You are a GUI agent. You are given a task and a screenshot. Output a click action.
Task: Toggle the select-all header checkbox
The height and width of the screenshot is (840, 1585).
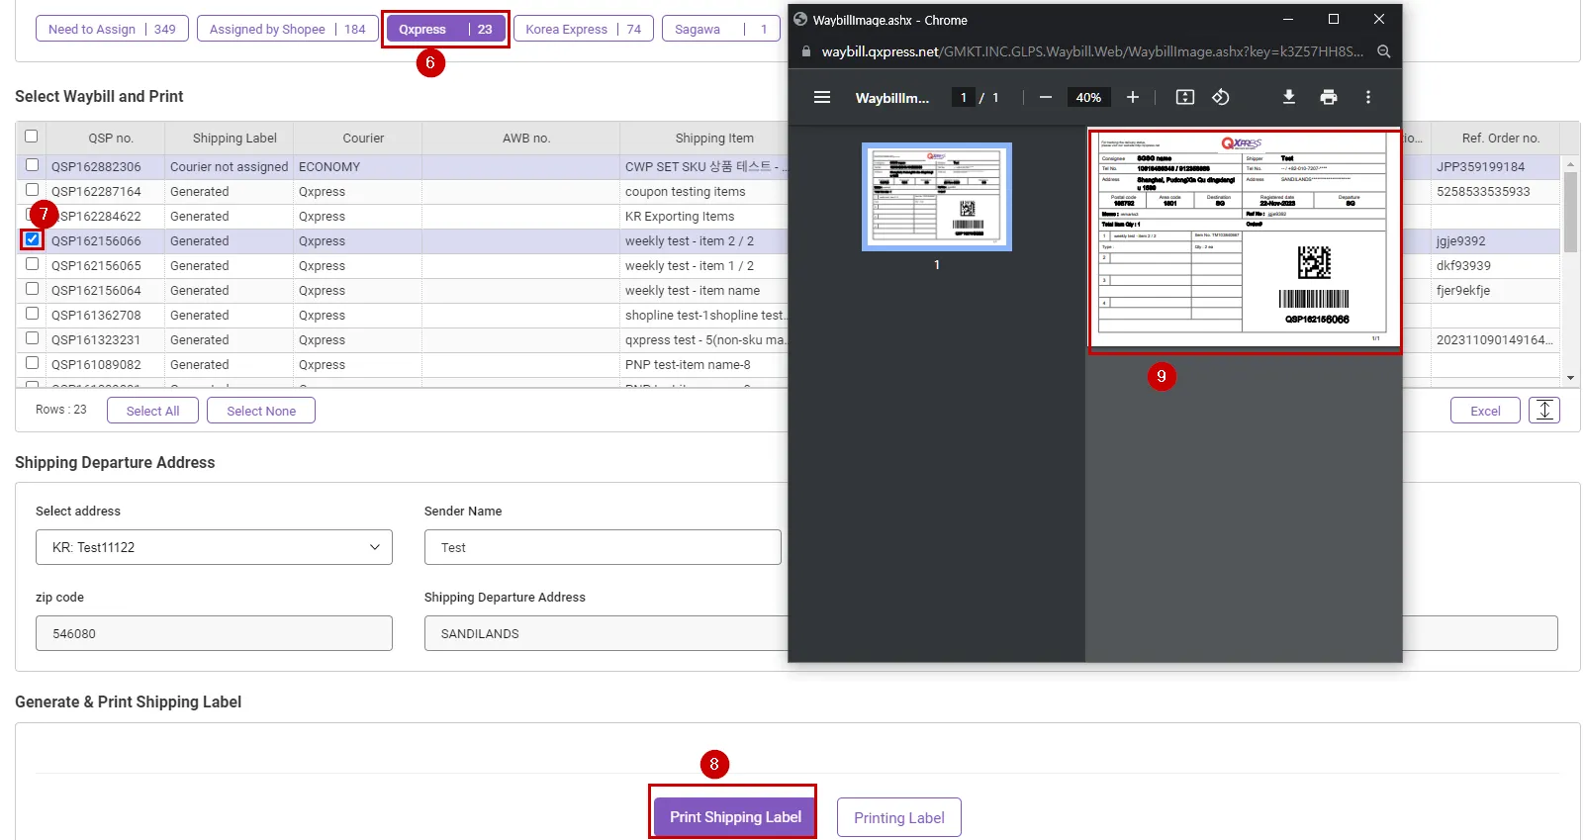point(32,137)
